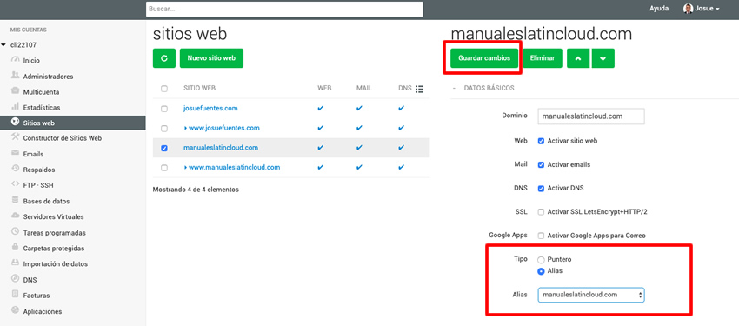This screenshot has height=326, width=739.
Task: Collapse the cli22107 account tree
Action: [x=3, y=45]
